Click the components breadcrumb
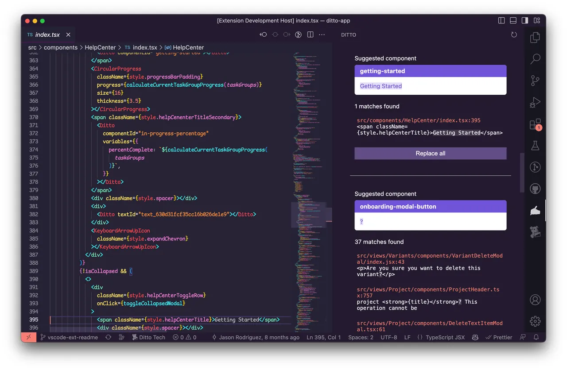567x370 pixels. point(61,47)
